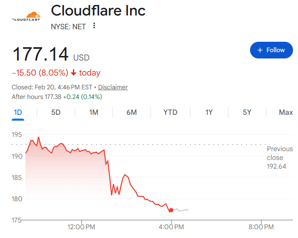Click the 177.14 price value
The height and width of the screenshot is (238, 298).
[x=40, y=54]
